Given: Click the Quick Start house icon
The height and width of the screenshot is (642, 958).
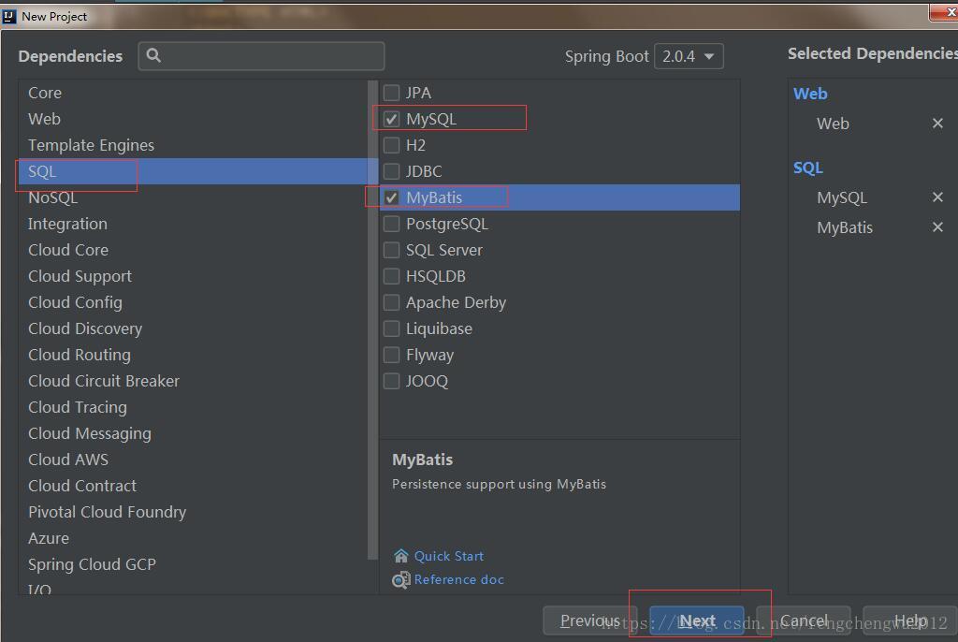Looking at the screenshot, I should point(400,556).
